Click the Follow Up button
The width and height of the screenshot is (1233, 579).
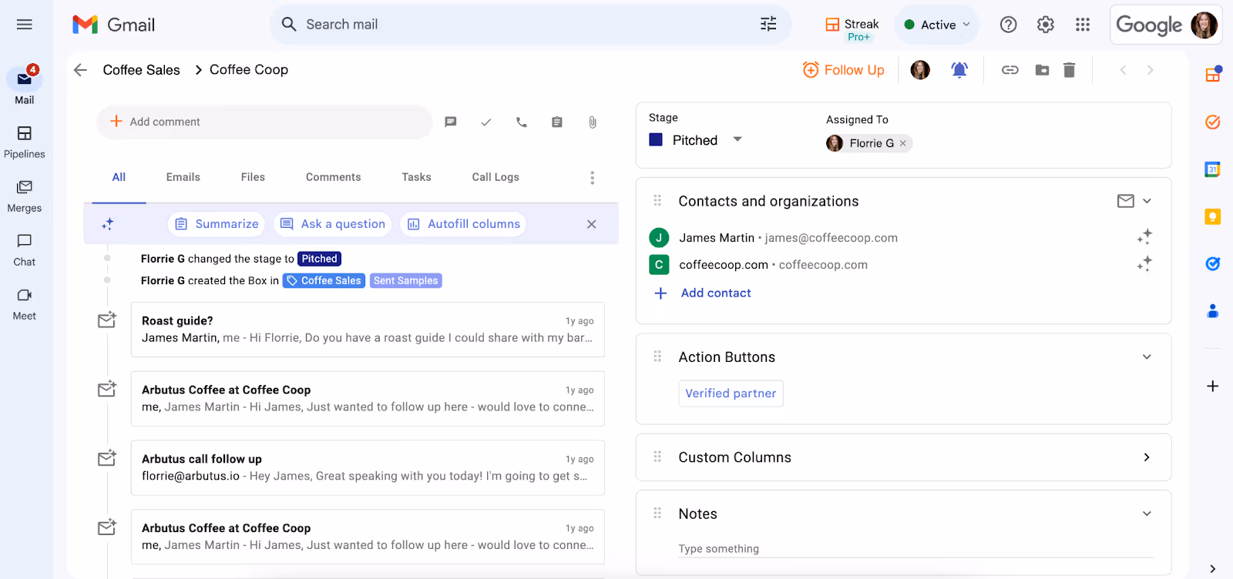[x=844, y=70]
